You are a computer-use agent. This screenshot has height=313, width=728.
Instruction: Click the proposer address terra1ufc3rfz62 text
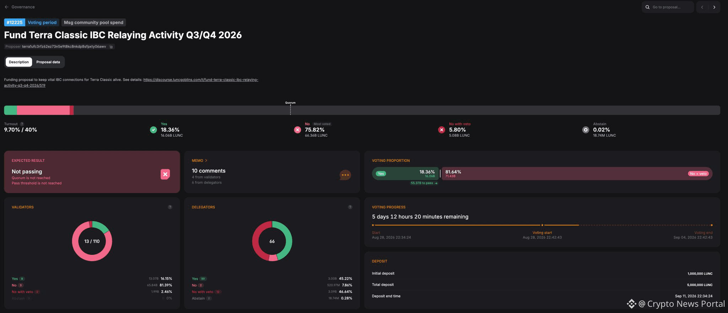[x=64, y=46]
